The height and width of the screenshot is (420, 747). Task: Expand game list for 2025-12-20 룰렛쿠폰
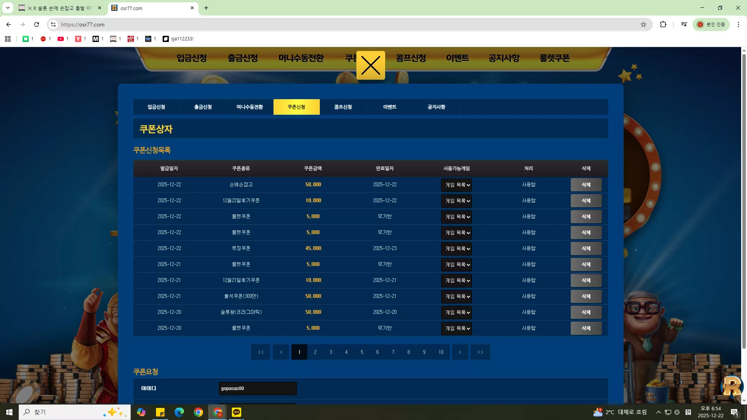pyautogui.click(x=457, y=329)
